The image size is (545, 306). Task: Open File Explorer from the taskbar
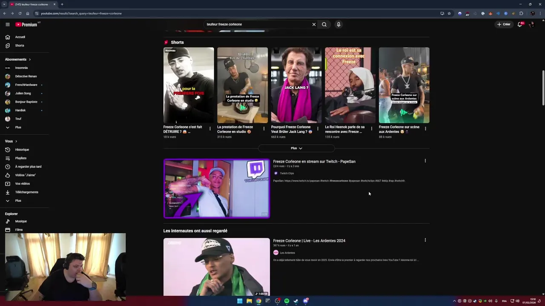[249, 301]
